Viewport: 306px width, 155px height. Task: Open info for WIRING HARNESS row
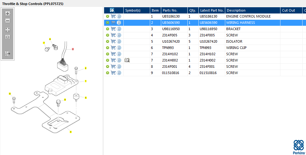[x=119, y=23]
